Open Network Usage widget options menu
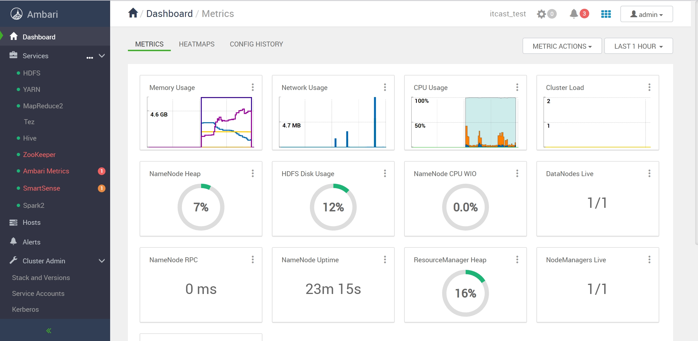Image resolution: width=698 pixels, height=341 pixels. (x=385, y=87)
